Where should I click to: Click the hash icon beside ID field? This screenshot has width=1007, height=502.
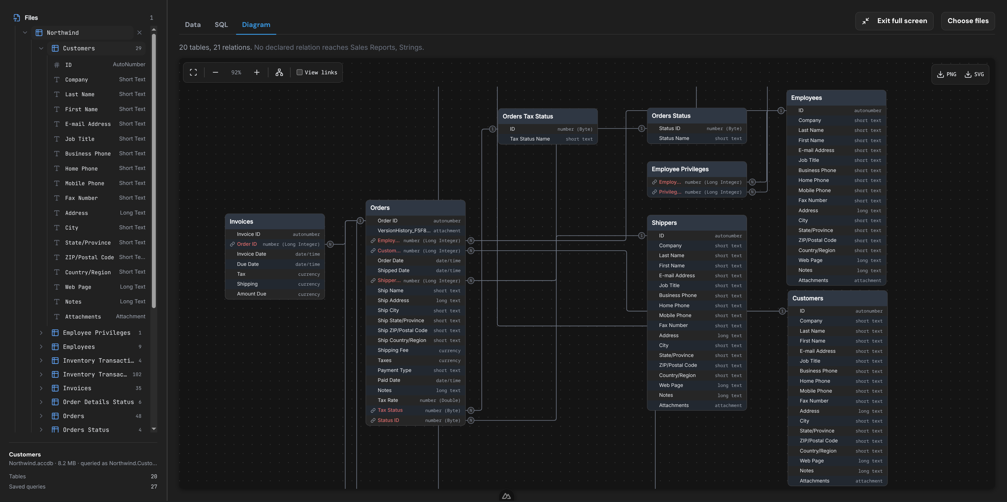pos(57,65)
